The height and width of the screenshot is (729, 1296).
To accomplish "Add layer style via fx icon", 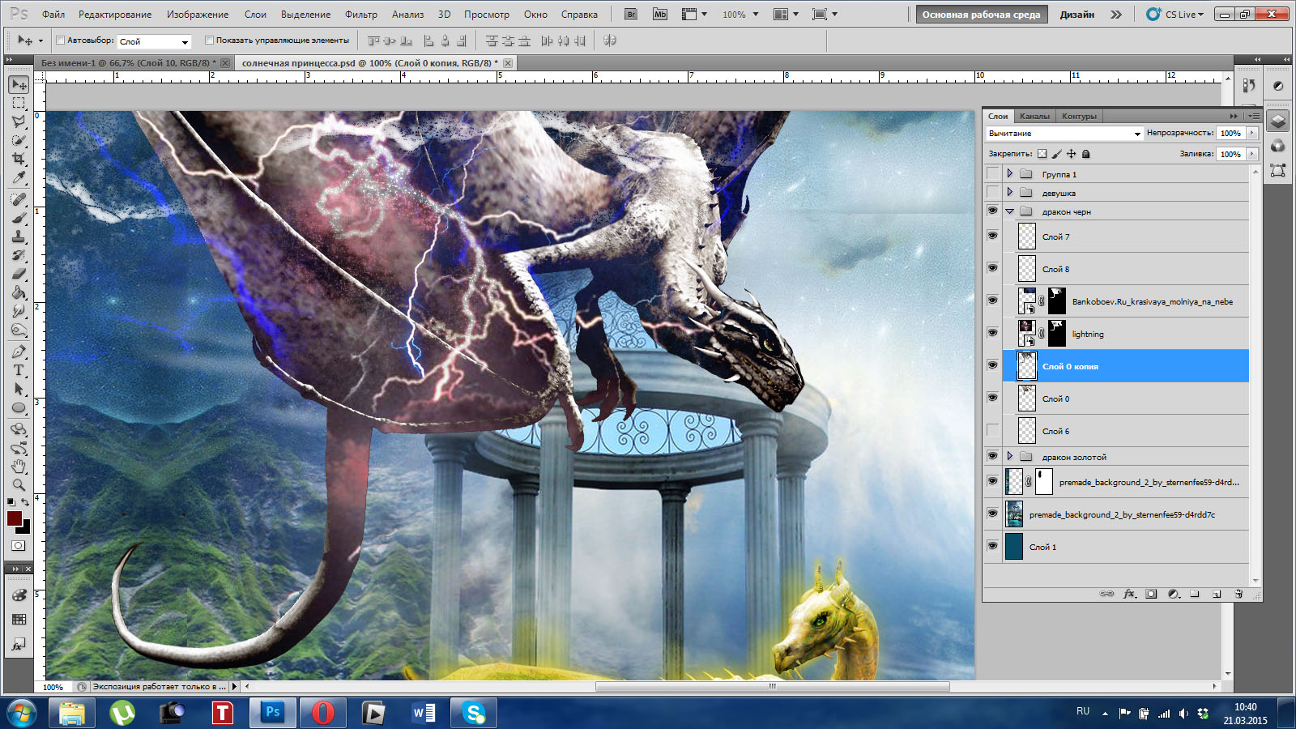I will pyautogui.click(x=1129, y=594).
